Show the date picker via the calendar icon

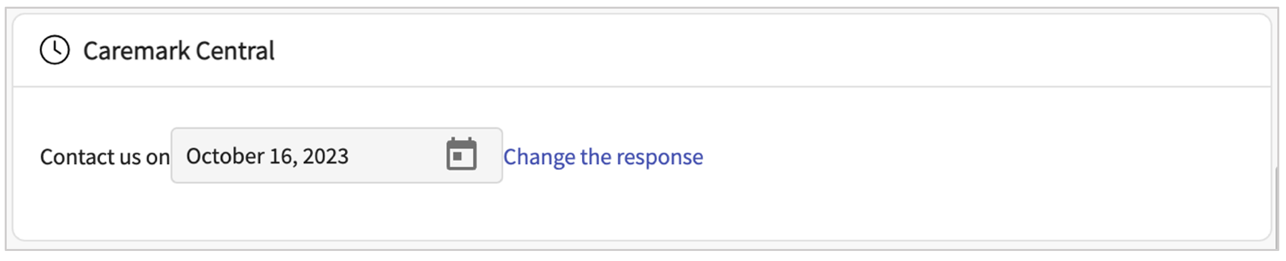462,155
